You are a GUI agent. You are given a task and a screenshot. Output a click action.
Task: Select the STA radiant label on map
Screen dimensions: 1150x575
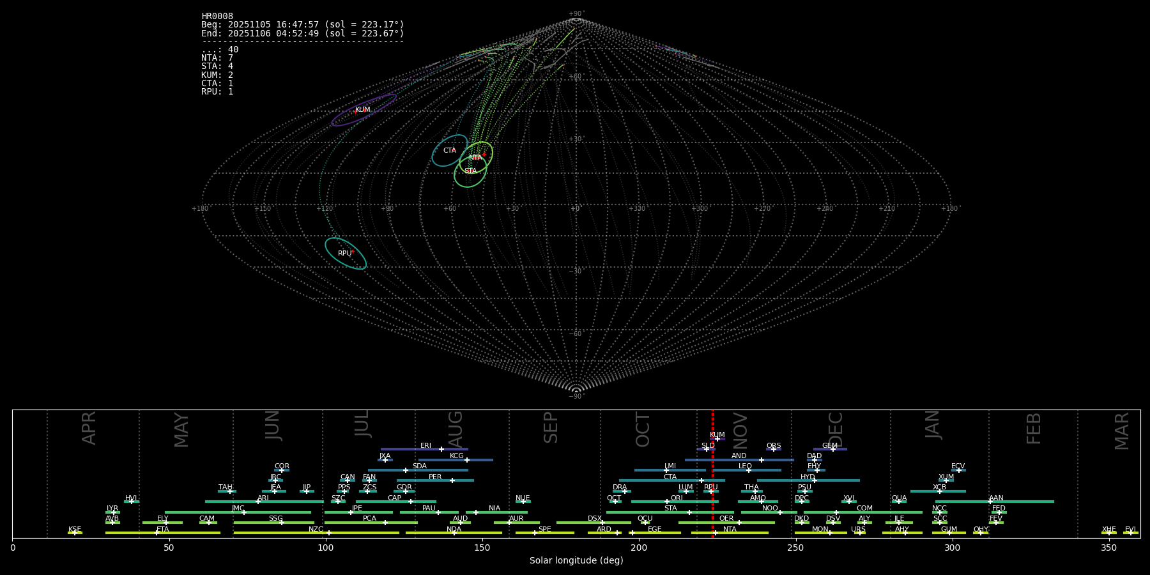coord(471,171)
